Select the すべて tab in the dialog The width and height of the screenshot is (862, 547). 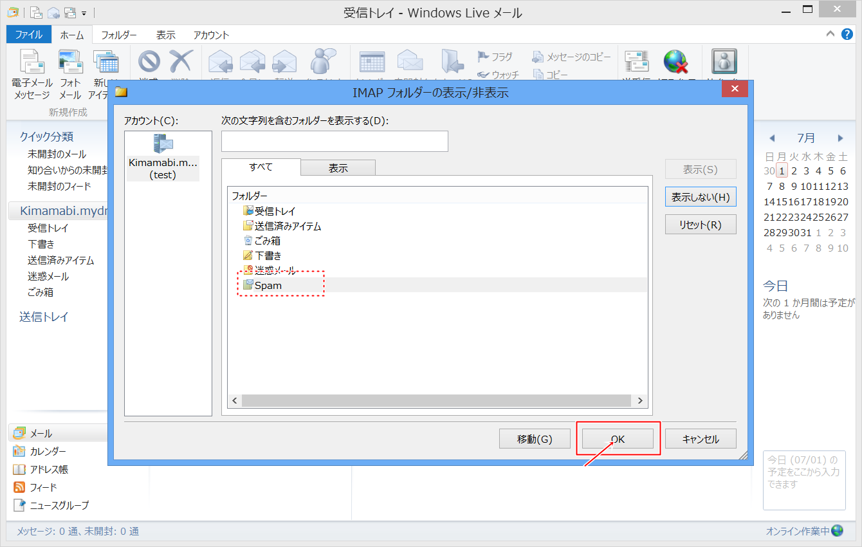pyautogui.click(x=261, y=167)
